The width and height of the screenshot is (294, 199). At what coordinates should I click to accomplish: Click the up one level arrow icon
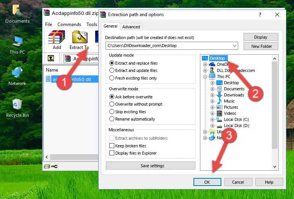pyautogui.click(x=51, y=59)
